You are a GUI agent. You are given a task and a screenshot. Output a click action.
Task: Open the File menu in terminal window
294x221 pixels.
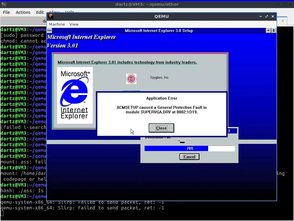click(x=6, y=12)
